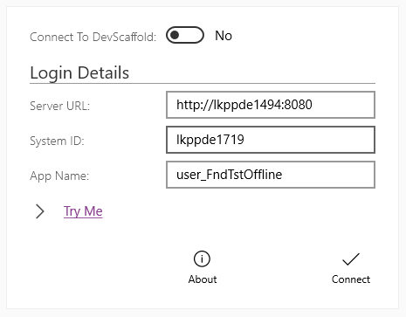Click the 'Connect To DevScaffold:' label
406x317 pixels.
click(x=93, y=37)
